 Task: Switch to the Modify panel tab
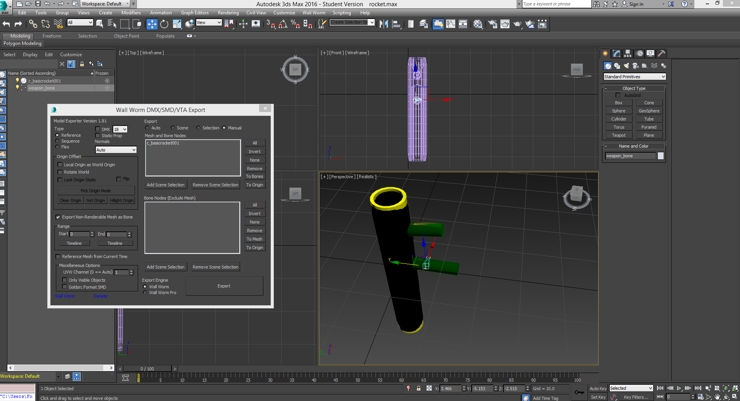click(x=616, y=53)
